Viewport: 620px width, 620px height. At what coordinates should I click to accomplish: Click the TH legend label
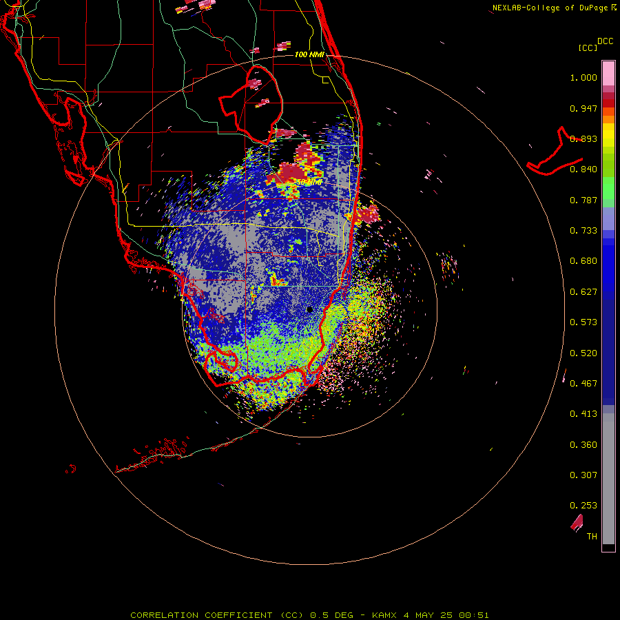(592, 537)
